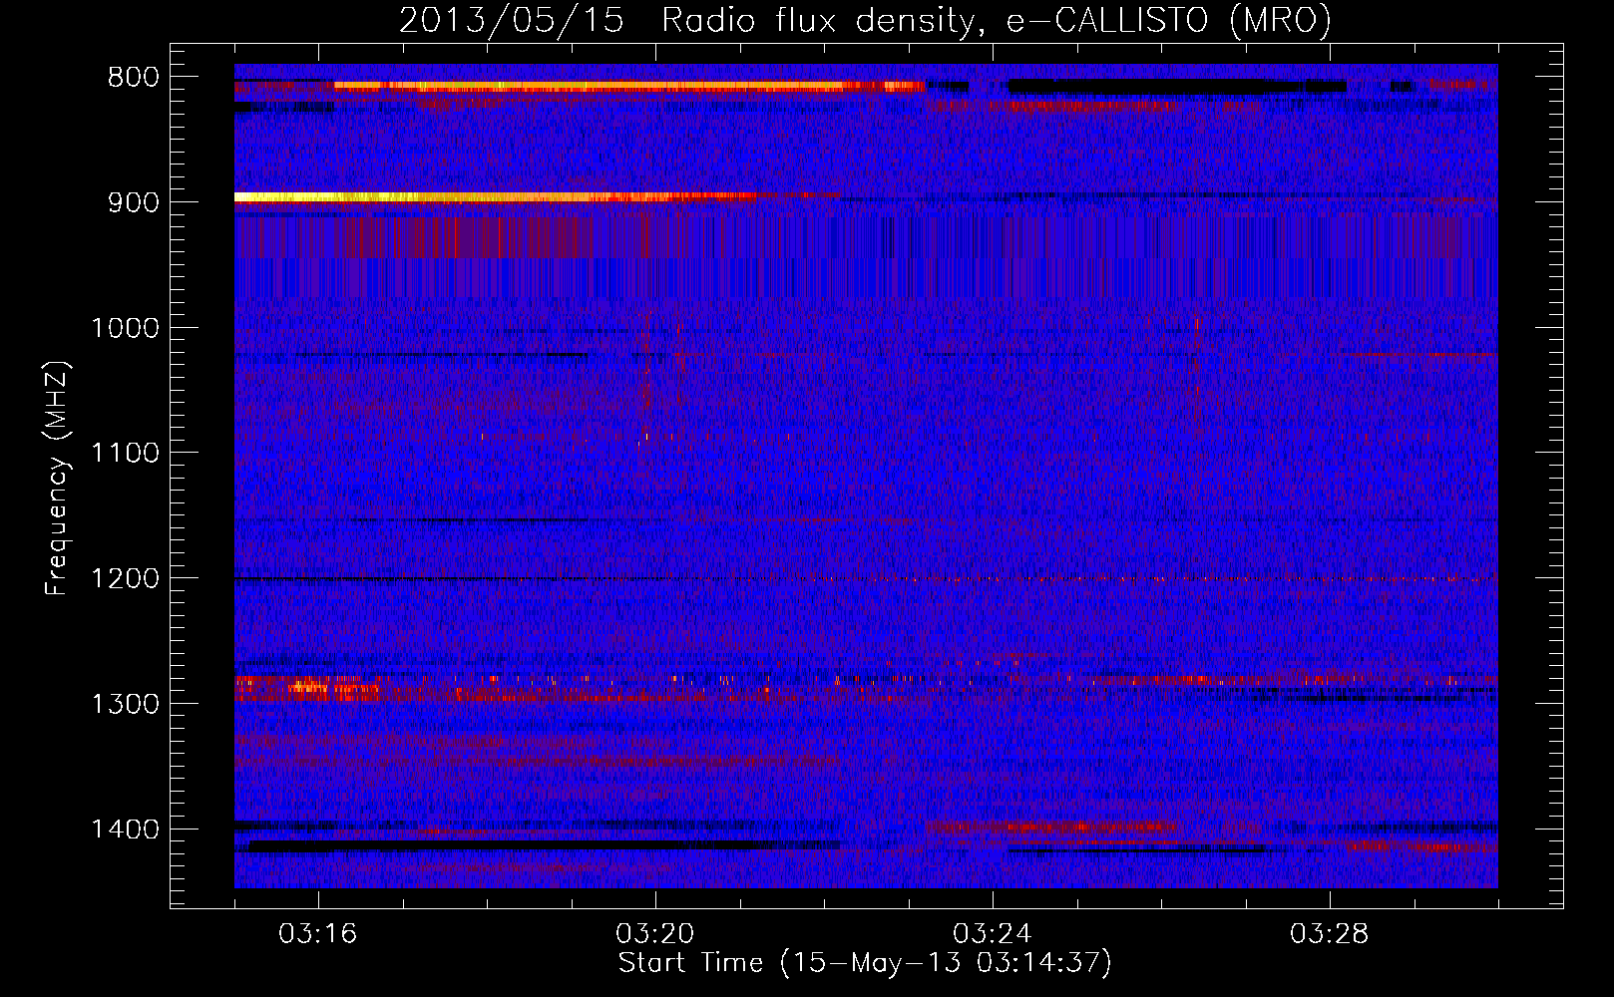Click the 1200 frequency tick label
Screen dimensions: 1614x997
click(x=125, y=579)
